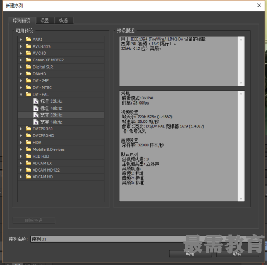Click the XDCAM HD folder icon
Screen dimensions: 268x266
(28, 177)
